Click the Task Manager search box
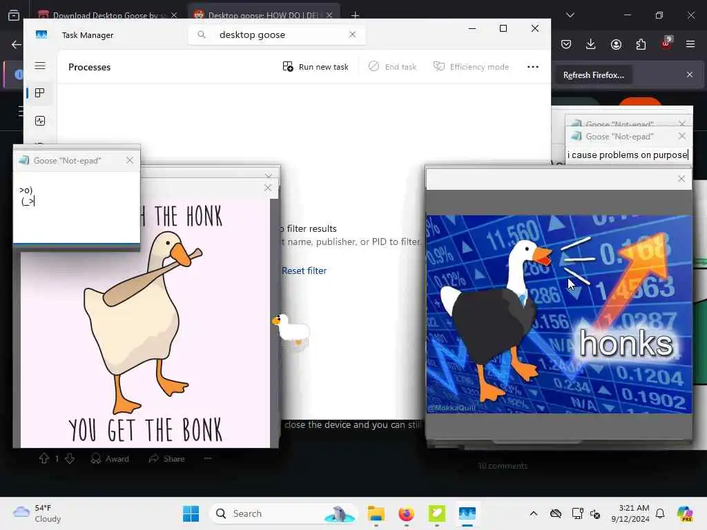Screen dimensions: 707x530 tap(276, 35)
